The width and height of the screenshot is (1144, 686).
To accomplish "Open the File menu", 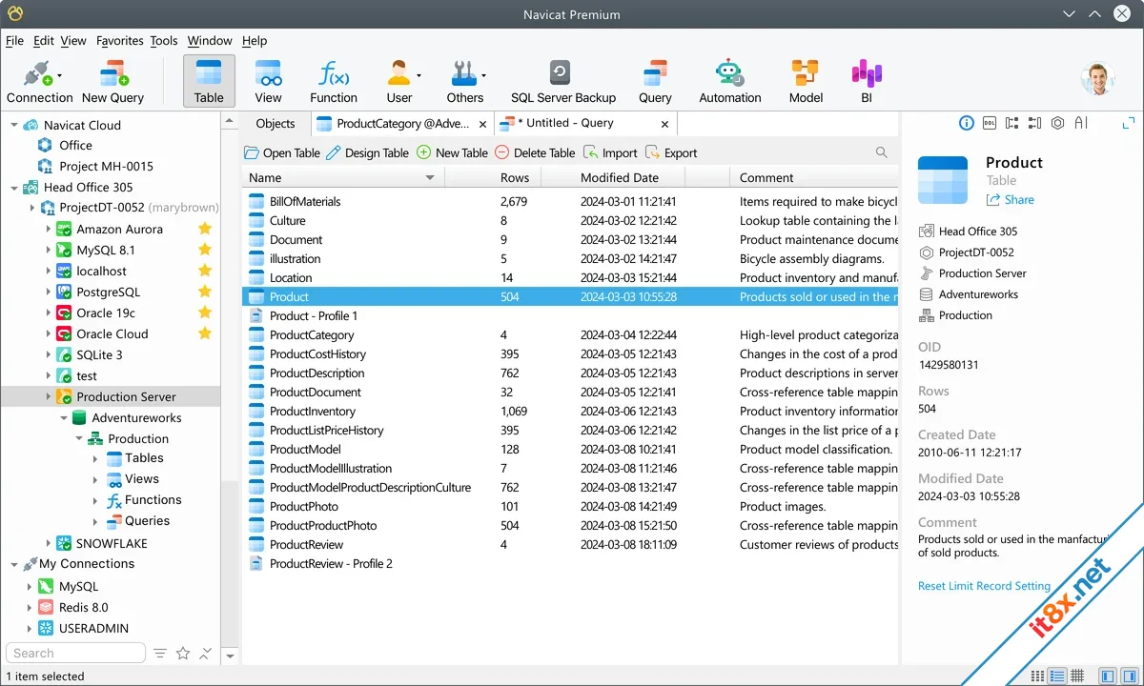I will coord(14,41).
